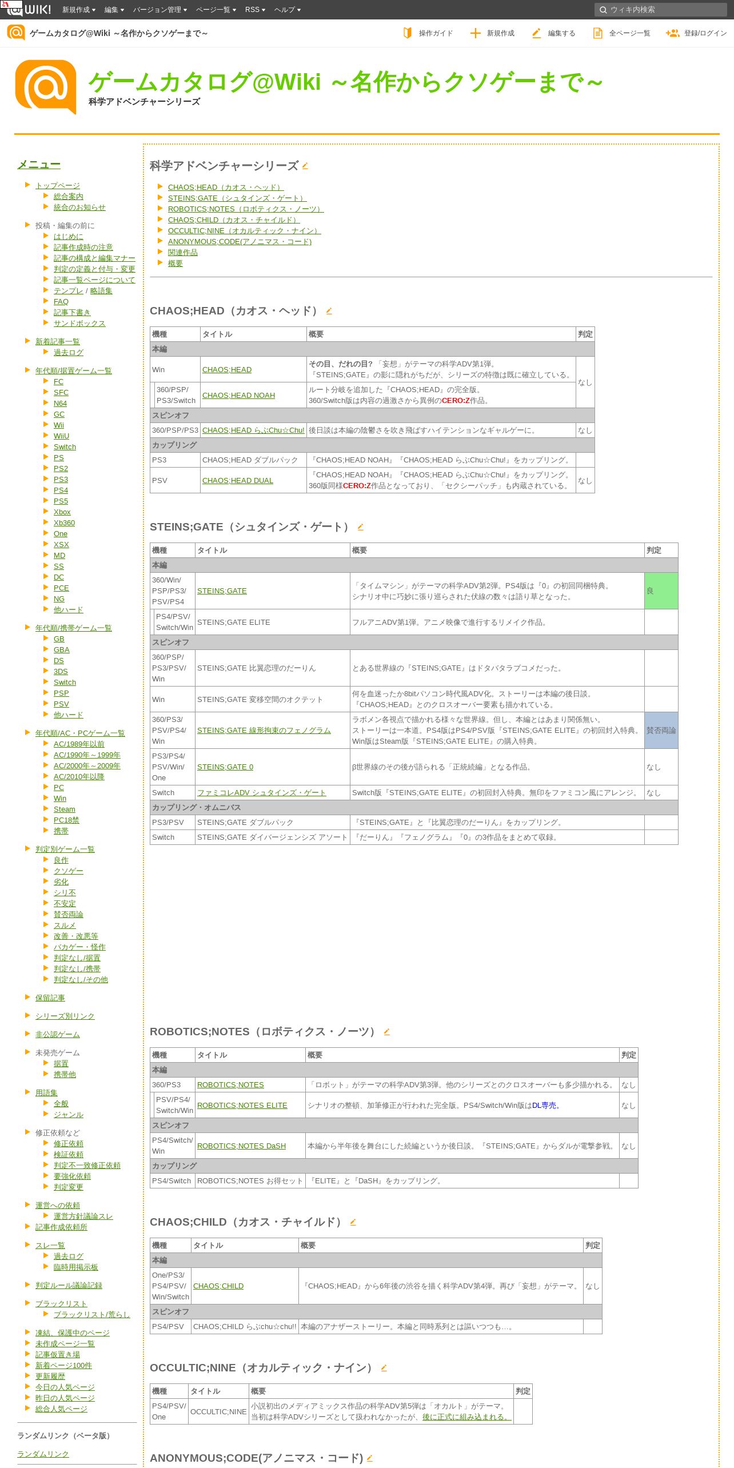
Task: Jump to OCCULTIC;NINE section in contents list
Action: [x=245, y=231]
